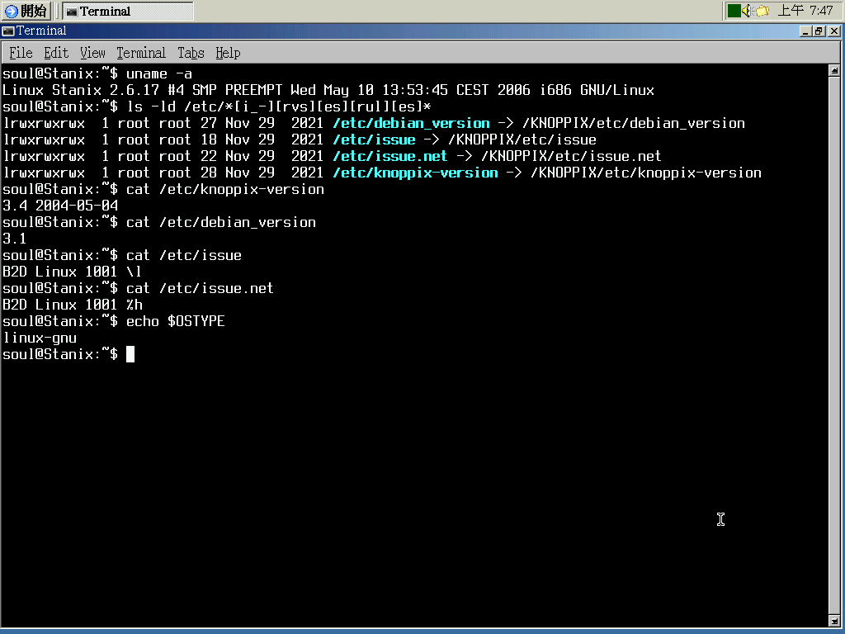Click the scrollbar down arrow
Screen dimensions: 845x634
(833, 621)
